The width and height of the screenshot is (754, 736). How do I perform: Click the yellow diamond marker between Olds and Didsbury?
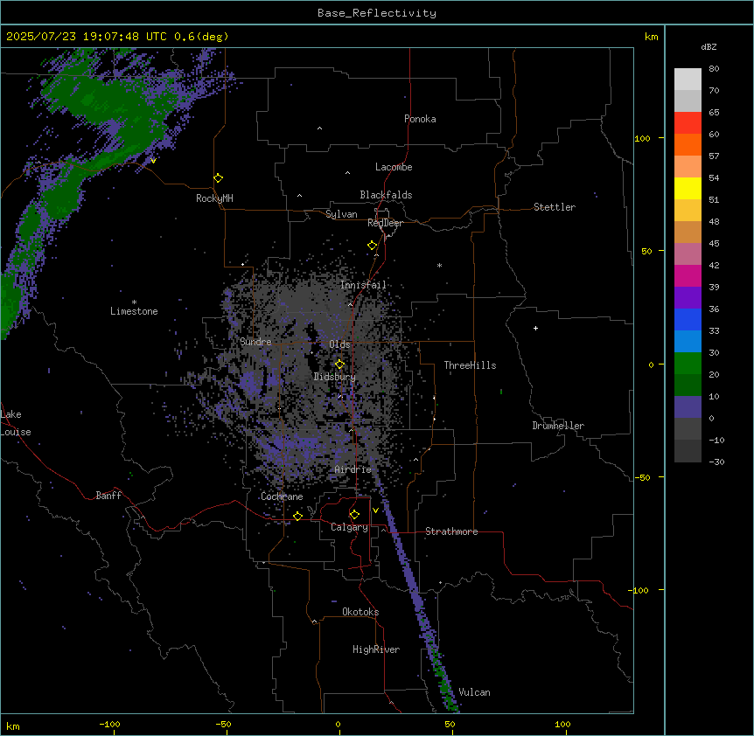click(339, 365)
